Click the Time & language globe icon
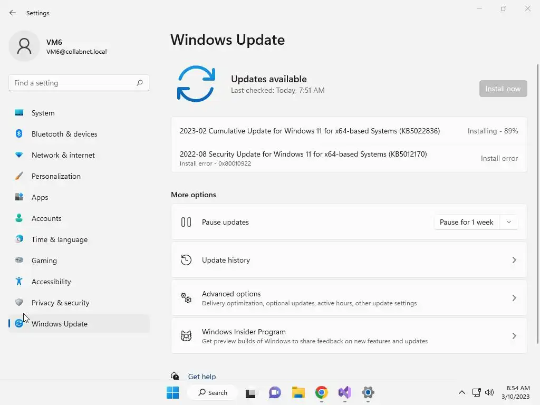Viewport: 540px width, 405px height. point(19,239)
